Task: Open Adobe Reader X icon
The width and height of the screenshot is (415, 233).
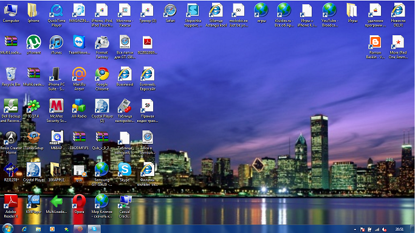Action: coord(11,206)
